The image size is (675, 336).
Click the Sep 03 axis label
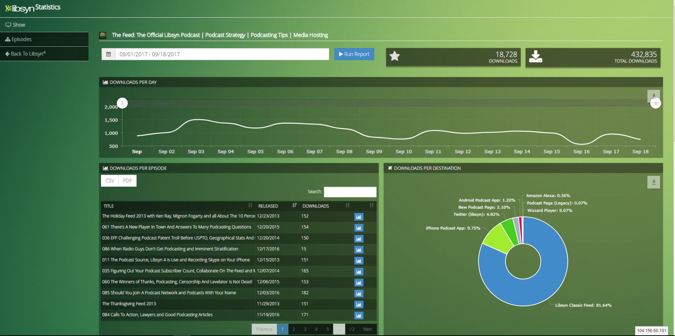[196, 151]
